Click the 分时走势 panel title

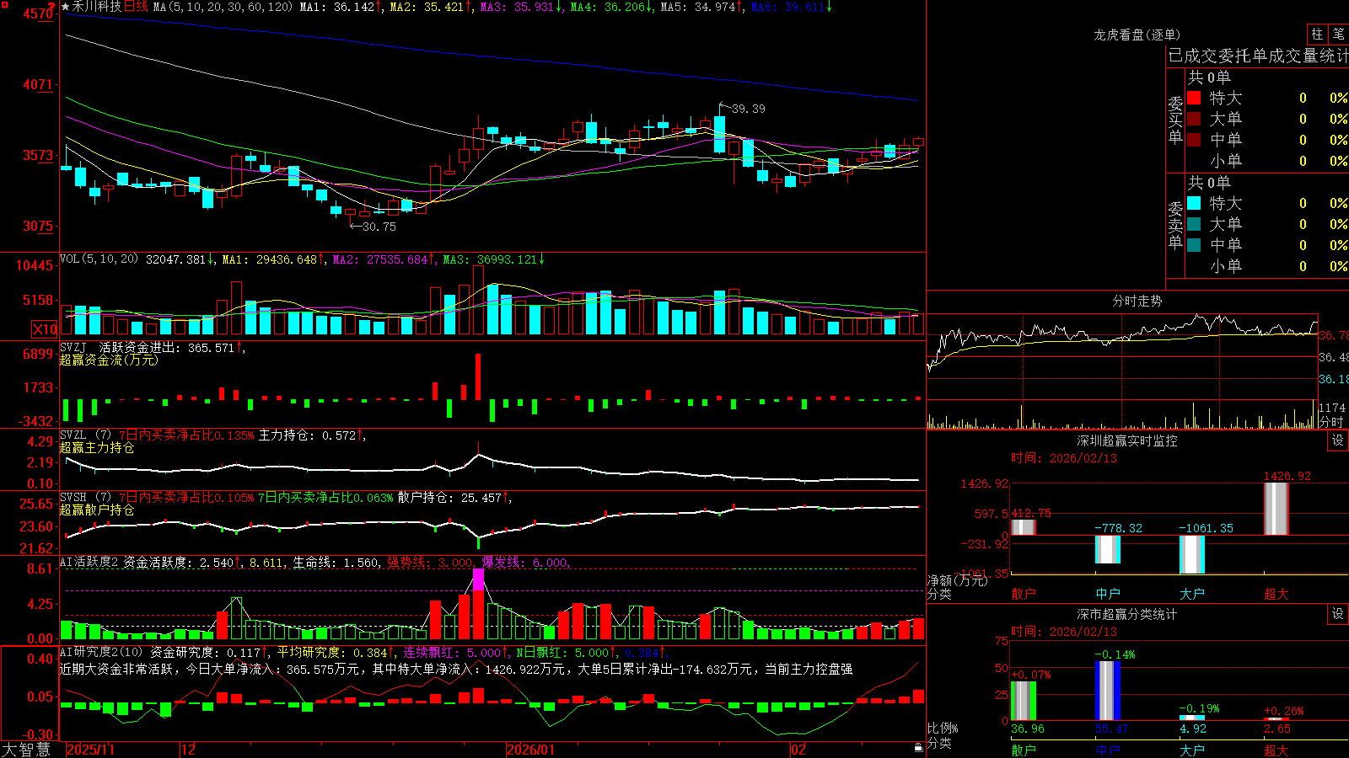(1137, 301)
